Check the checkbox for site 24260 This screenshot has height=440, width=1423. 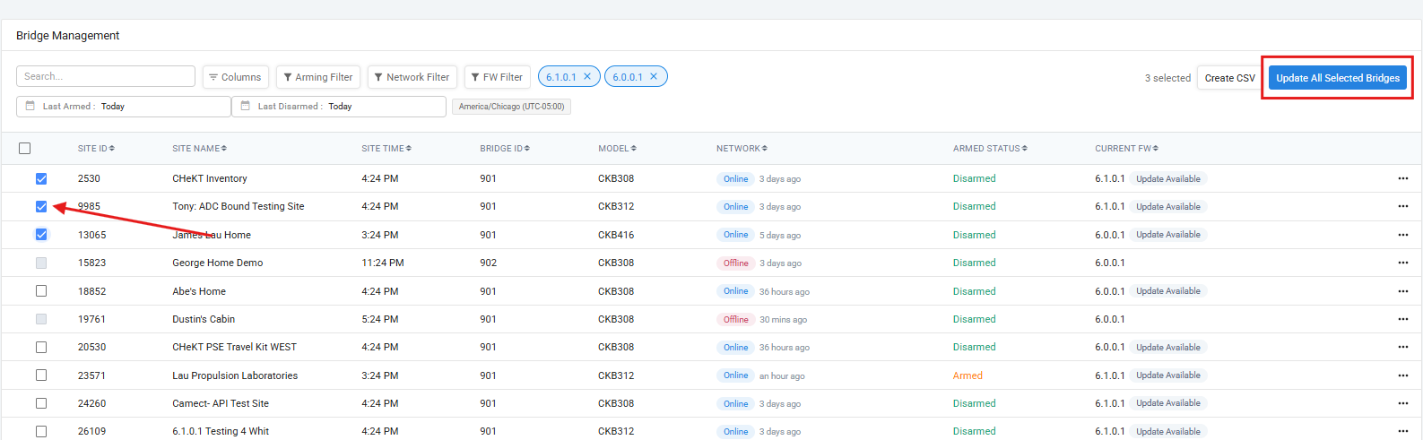[41, 403]
